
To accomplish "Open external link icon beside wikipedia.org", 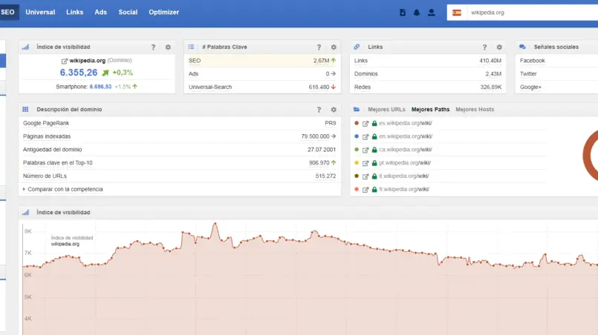I will pyautogui.click(x=65, y=61).
